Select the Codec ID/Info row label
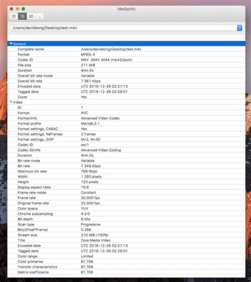This screenshot has height=282, width=251. [29, 150]
